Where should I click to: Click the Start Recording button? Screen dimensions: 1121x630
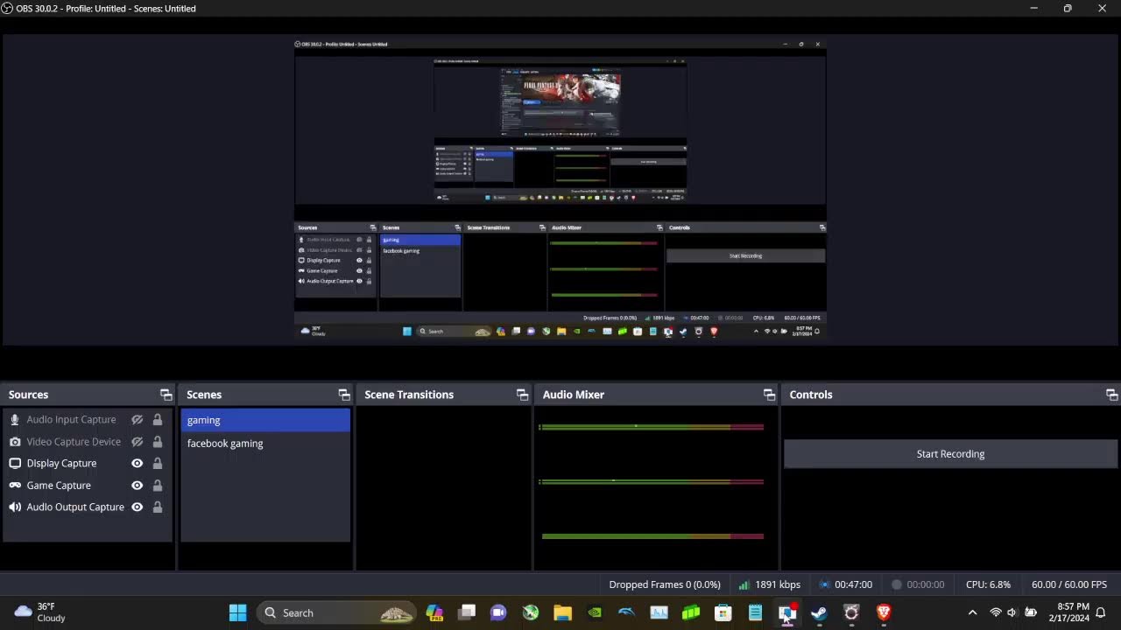pyautogui.click(x=950, y=454)
